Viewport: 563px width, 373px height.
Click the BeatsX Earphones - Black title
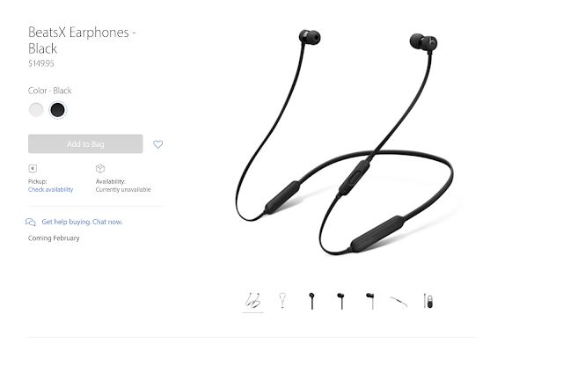(x=82, y=40)
